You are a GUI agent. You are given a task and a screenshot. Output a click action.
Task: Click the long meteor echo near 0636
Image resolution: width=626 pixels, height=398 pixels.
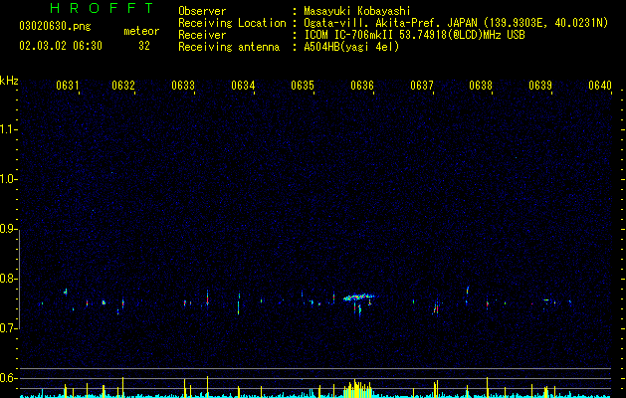tap(358, 297)
